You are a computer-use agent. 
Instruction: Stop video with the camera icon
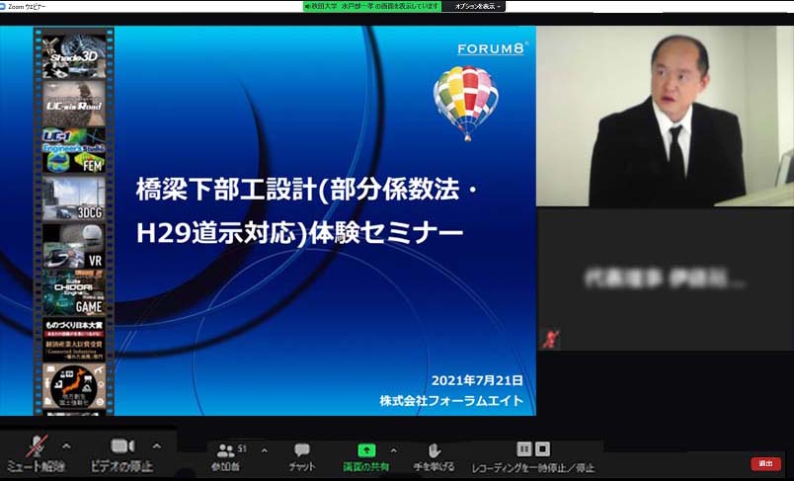coord(122,445)
